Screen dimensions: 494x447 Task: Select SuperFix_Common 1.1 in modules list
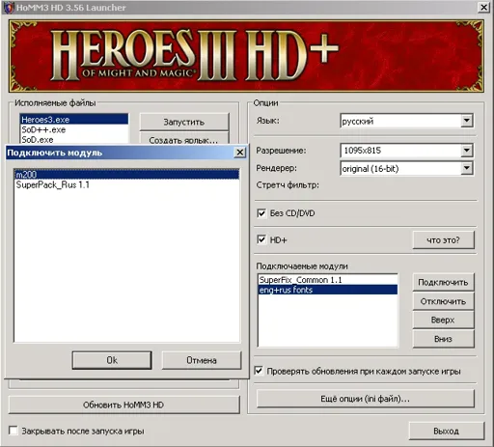click(x=328, y=280)
